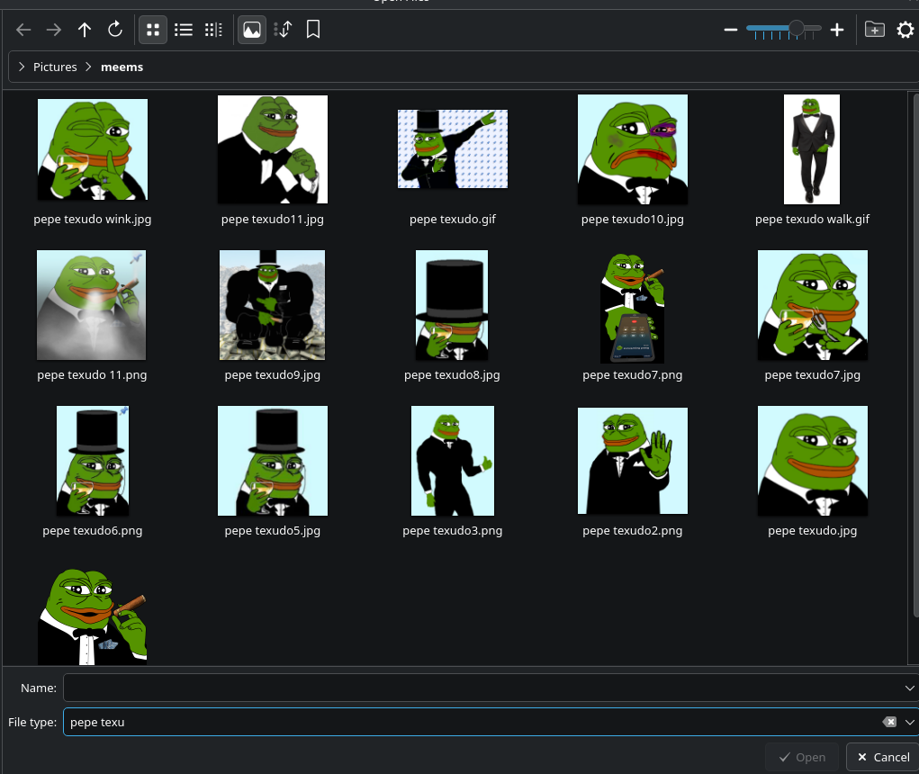
Task: Select pepe texudo.jpg thumbnail
Action: point(812,461)
